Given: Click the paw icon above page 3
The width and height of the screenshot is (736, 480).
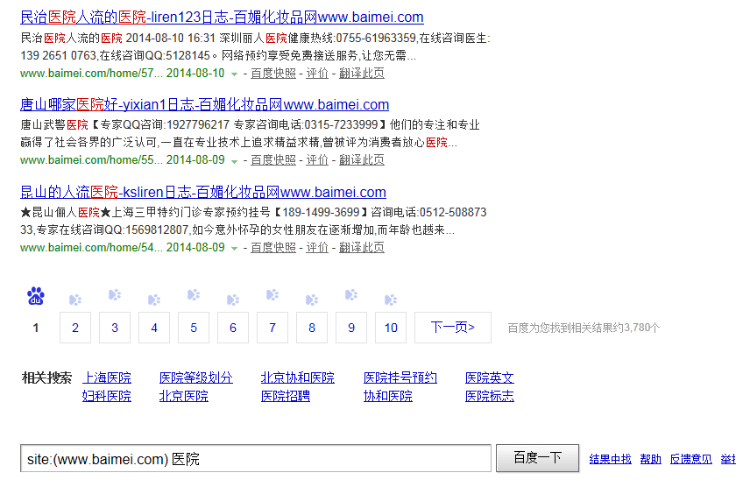Looking at the screenshot, I should tap(115, 294).
